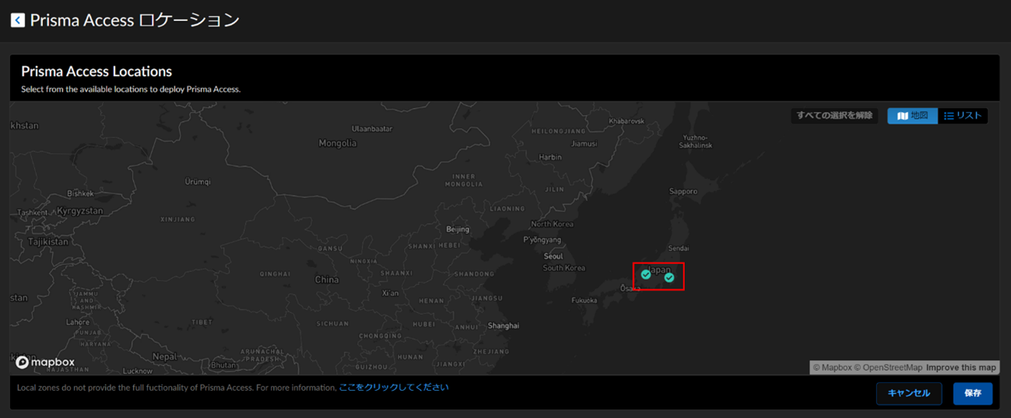Click the China country label
Viewport: 1011px width, 418px height.
[327, 280]
